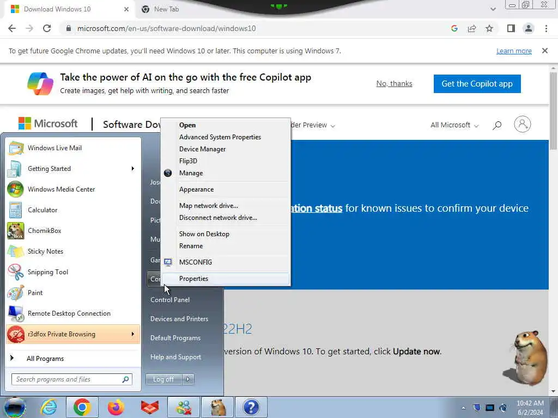Click the Log off button
Screen dimensions: 558x418
coord(163,379)
